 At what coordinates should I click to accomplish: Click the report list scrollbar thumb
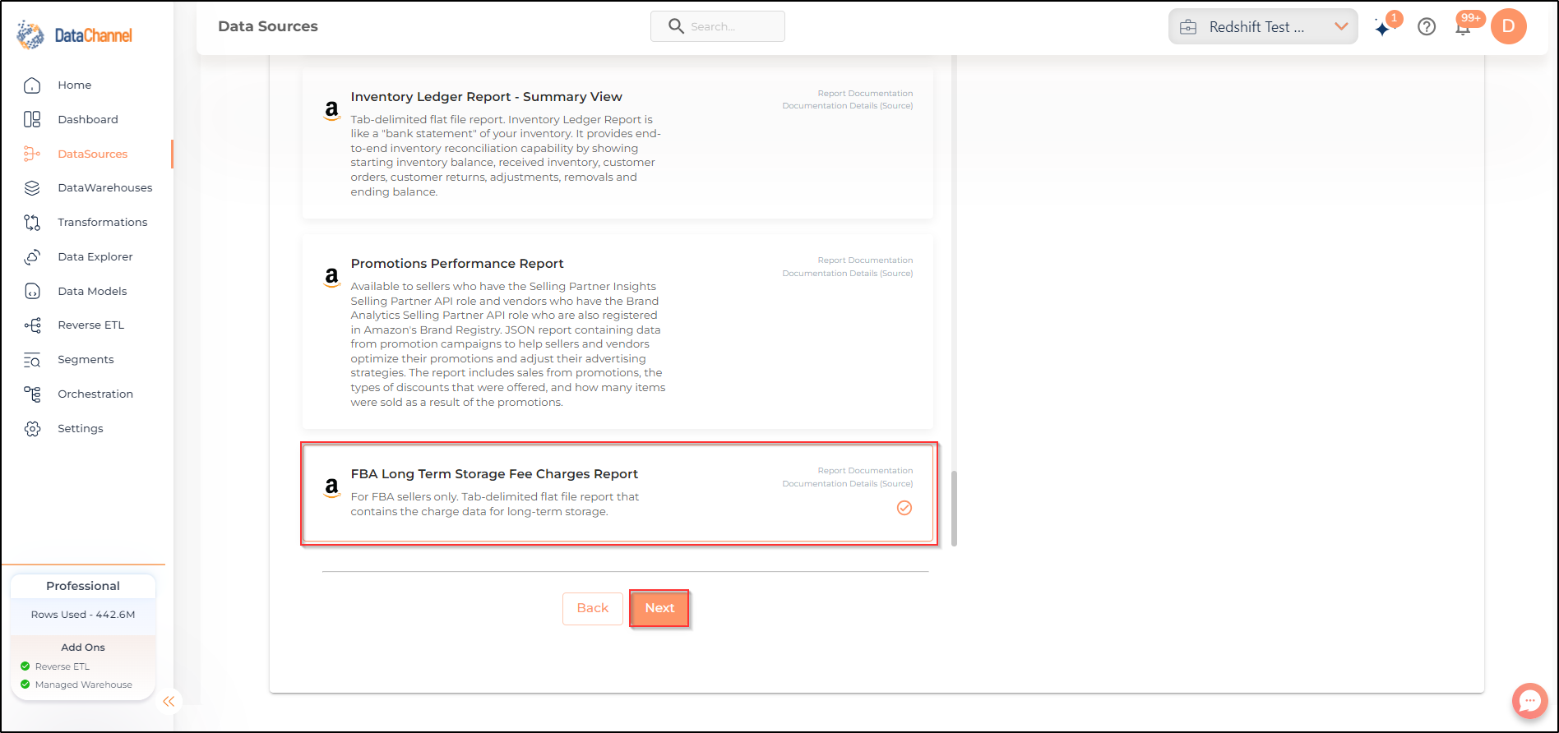click(954, 509)
